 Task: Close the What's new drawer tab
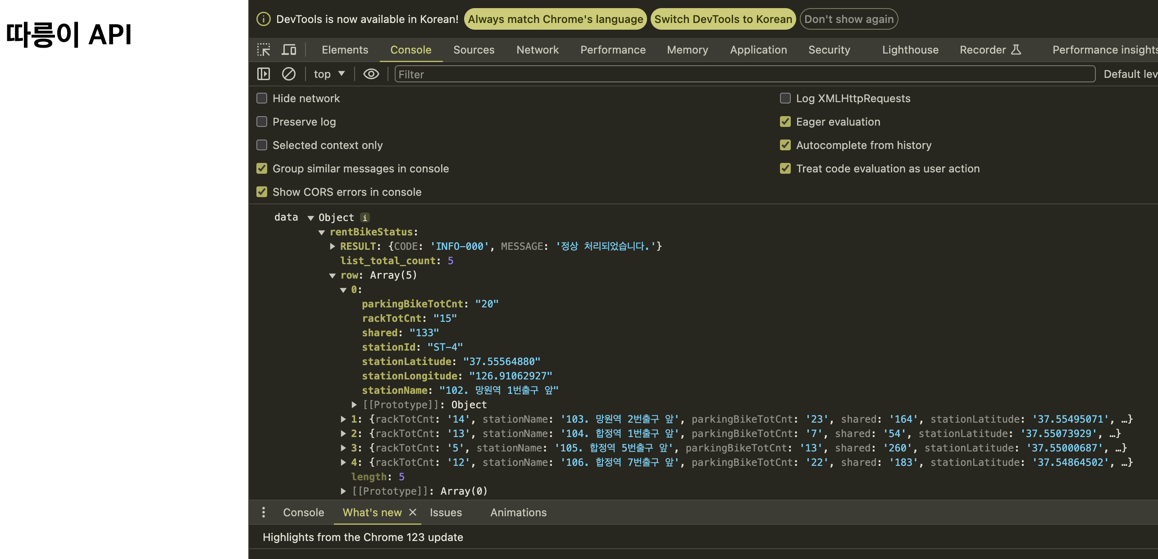413,512
